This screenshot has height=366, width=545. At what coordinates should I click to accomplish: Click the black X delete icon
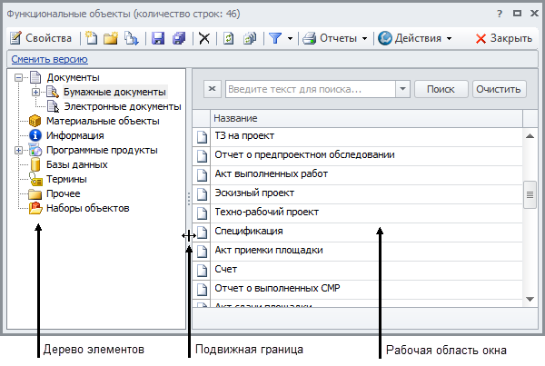pos(204,38)
